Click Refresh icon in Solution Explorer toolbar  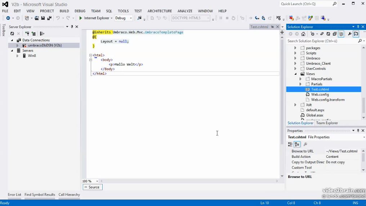click(328, 34)
